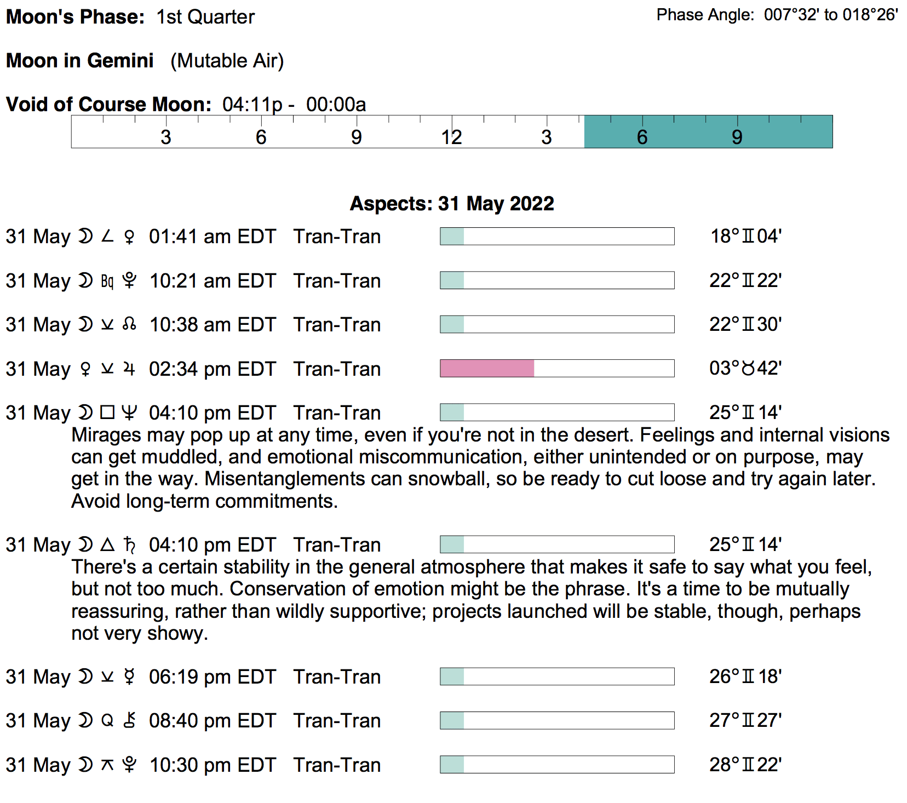907x803 pixels.
Task: Click the Phase Angle text at top right
Action: tap(777, 15)
